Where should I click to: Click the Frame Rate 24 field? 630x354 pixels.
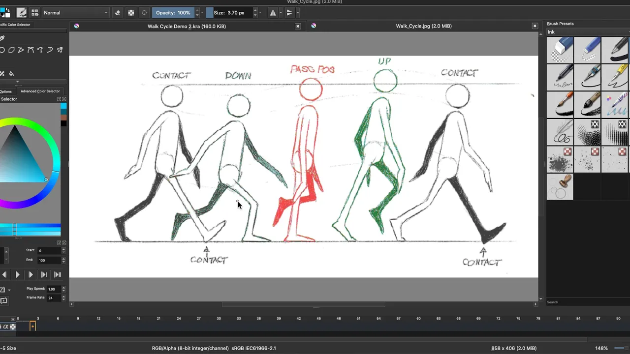tap(54, 297)
